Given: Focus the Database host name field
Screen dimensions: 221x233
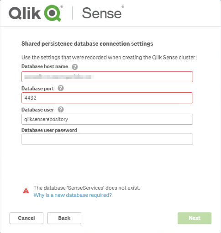Looking at the screenshot, I should tap(107, 77).
